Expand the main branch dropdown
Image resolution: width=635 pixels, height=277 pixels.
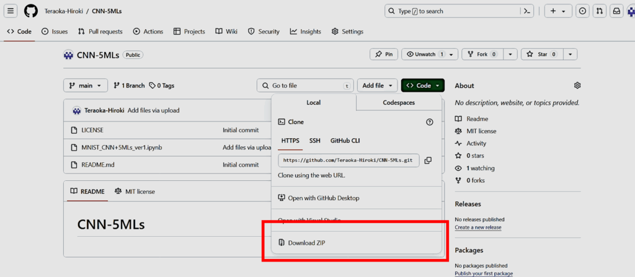click(x=86, y=86)
